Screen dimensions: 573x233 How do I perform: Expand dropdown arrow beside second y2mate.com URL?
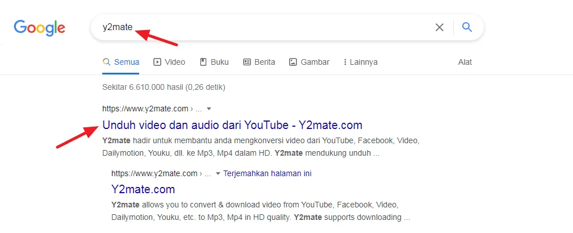[x=218, y=173]
